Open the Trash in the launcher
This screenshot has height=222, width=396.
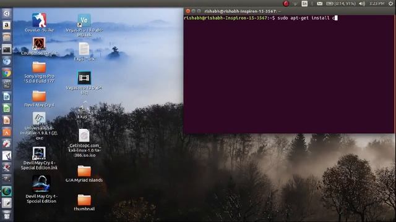(7, 215)
